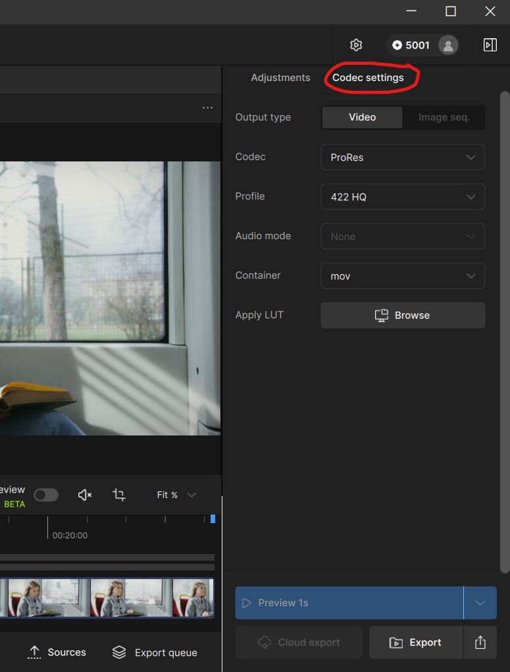Screen dimensions: 510x672
Task: Click the Export button
Action: [415, 642]
